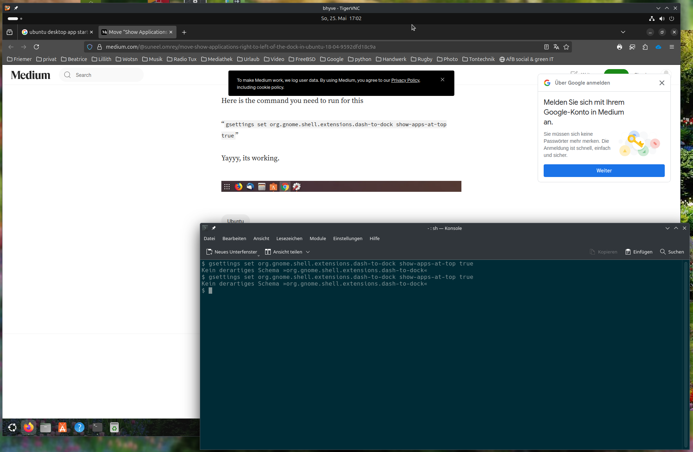Open the blue cloud extension icon
The height and width of the screenshot is (452, 693).
click(x=658, y=47)
